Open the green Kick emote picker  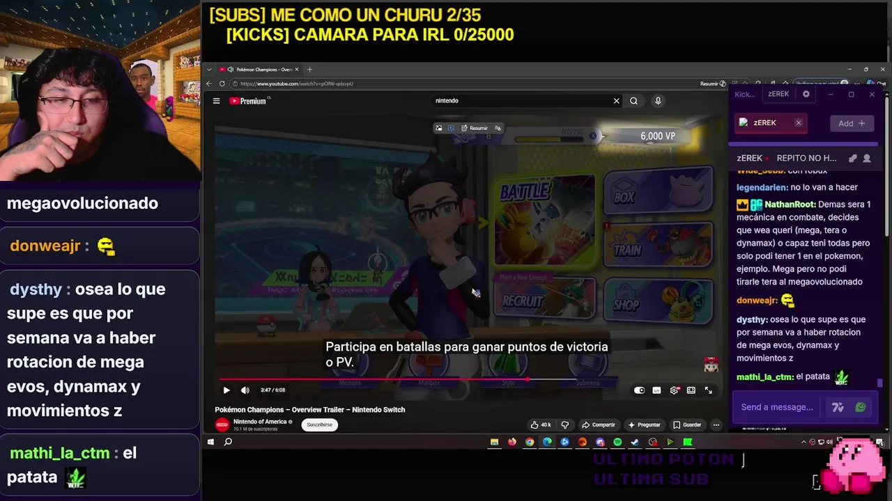click(x=861, y=407)
